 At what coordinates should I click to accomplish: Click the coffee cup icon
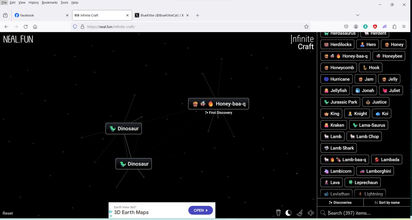[278, 213]
